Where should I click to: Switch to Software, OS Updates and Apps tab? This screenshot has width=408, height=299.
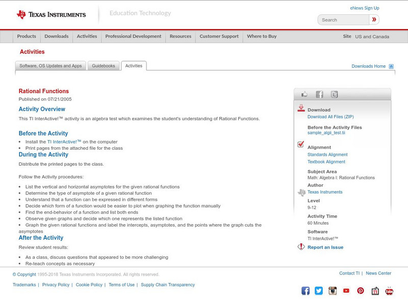coord(50,66)
